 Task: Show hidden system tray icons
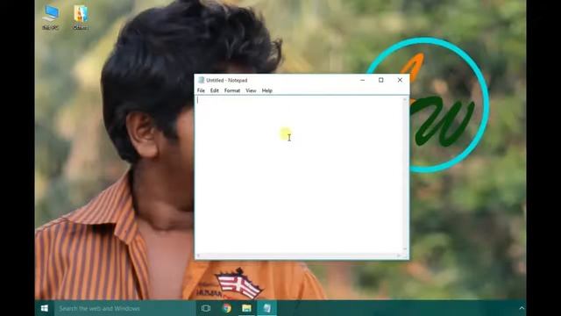[522, 308]
